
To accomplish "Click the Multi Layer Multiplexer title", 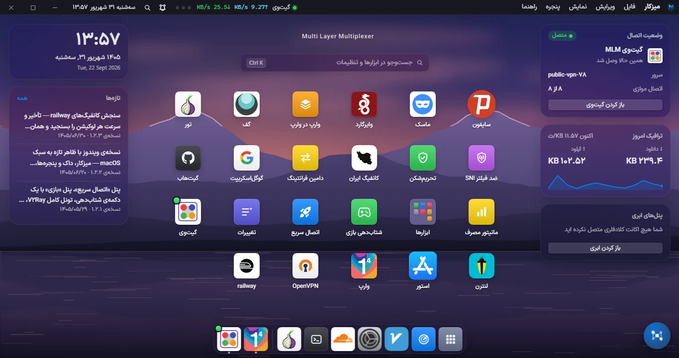I will pos(338,36).
